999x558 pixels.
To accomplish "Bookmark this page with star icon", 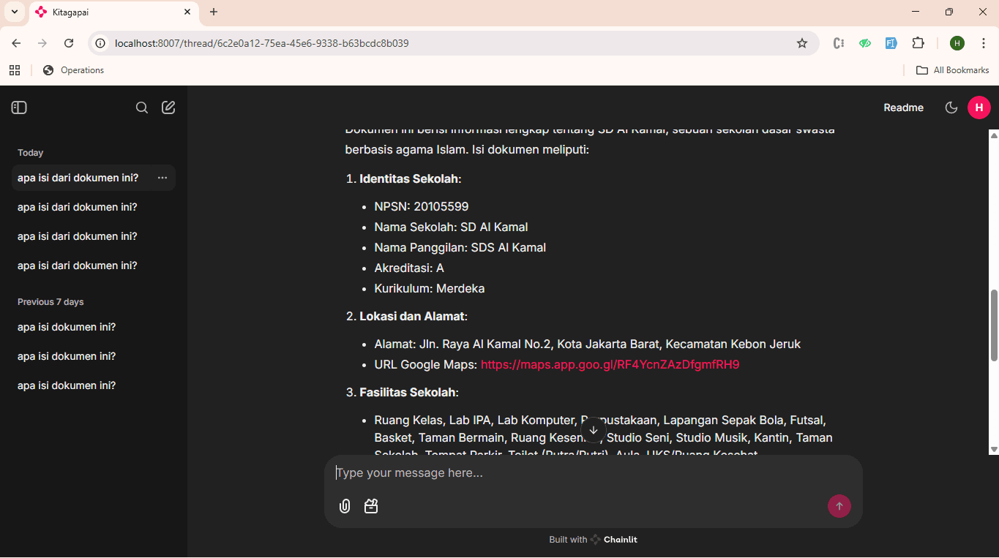I will 802,43.
